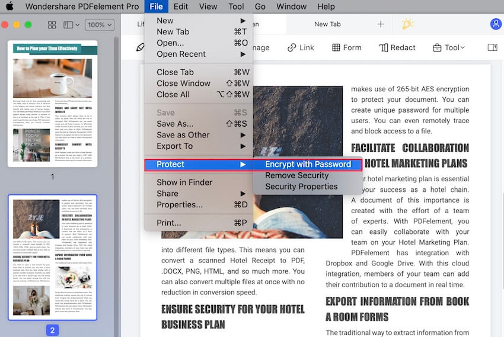Choose Encrypt with Password
Image resolution: width=504 pixels, height=337 pixels.
point(308,164)
